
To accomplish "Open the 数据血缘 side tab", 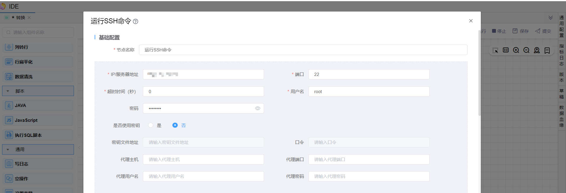I will click(x=562, y=116).
